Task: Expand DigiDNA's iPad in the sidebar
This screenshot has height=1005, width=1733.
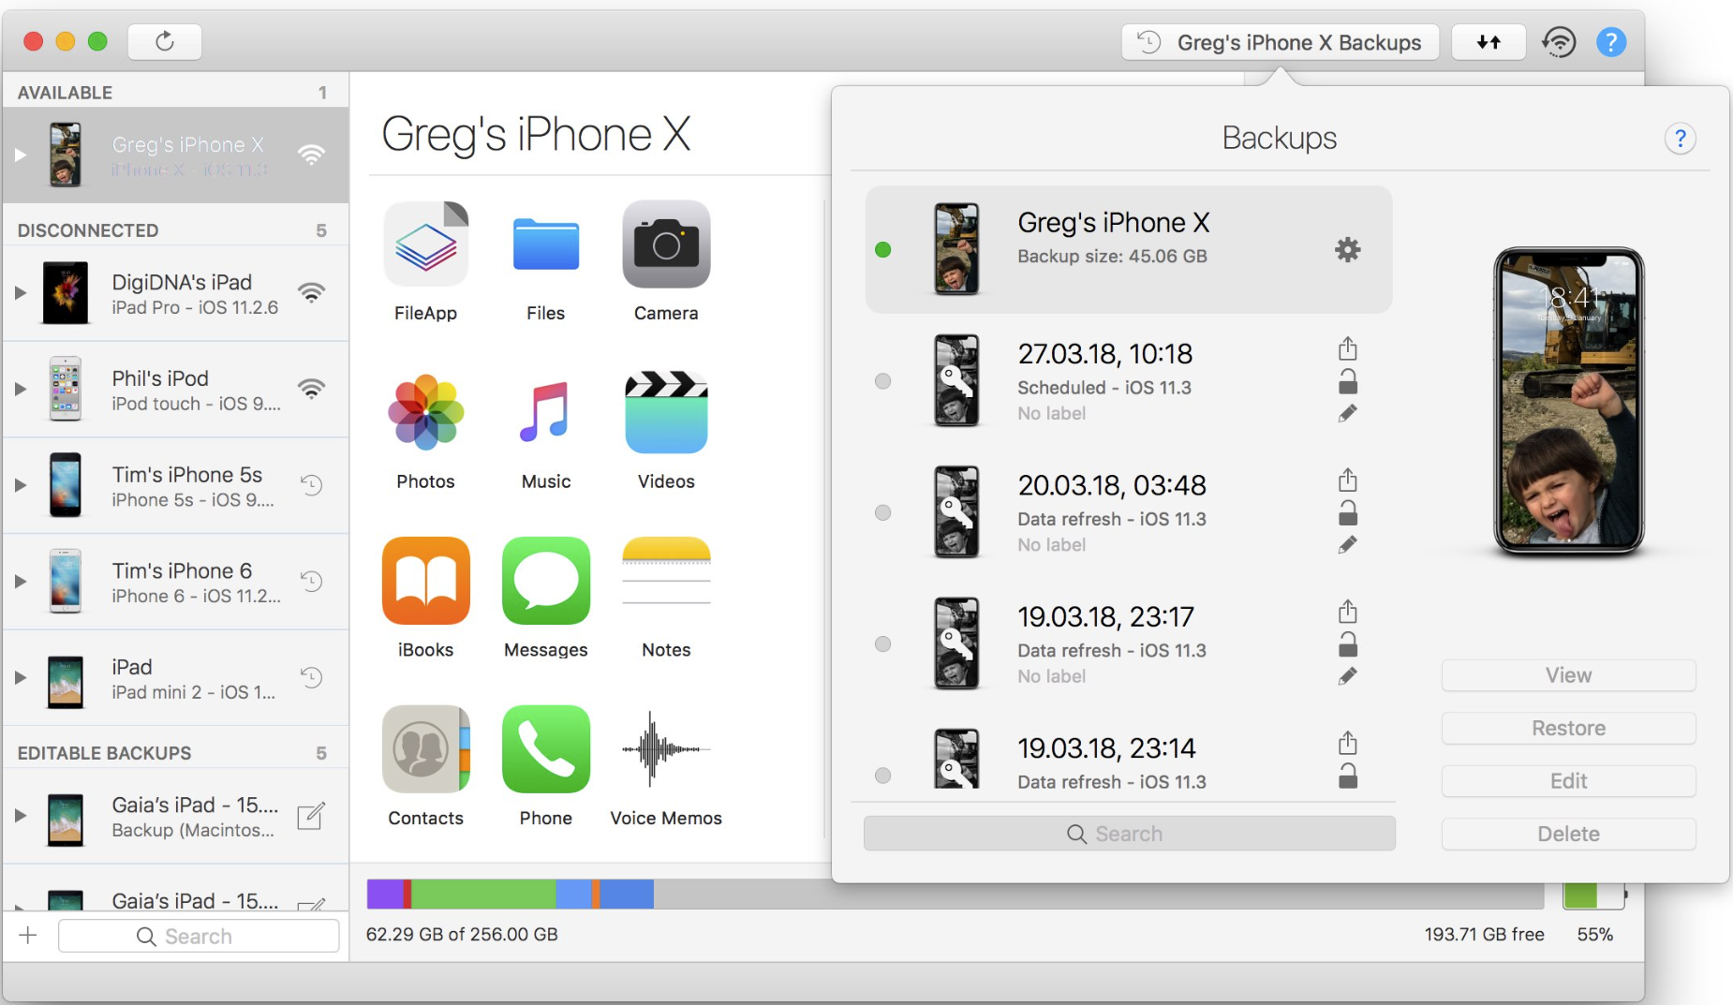Action: click(20, 292)
